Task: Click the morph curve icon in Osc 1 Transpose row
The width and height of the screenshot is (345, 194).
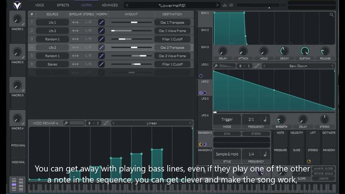Action: tap(101, 23)
